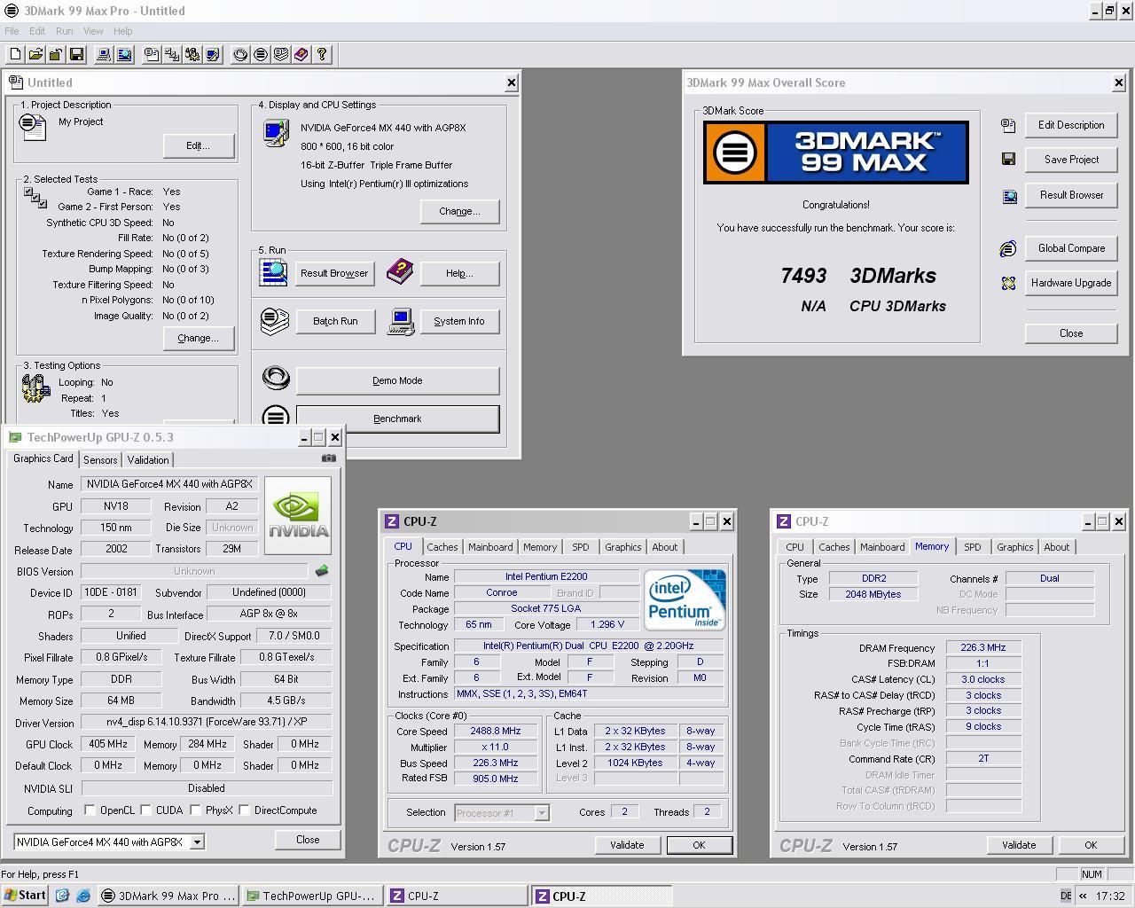The height and width of the screenshot is (908, 1135).
Task: Click Save Project in score window
Action: click(x=1071, y=160)
